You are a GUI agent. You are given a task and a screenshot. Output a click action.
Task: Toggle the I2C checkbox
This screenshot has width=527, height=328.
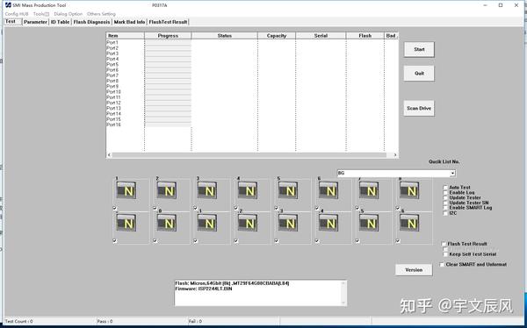445,213
